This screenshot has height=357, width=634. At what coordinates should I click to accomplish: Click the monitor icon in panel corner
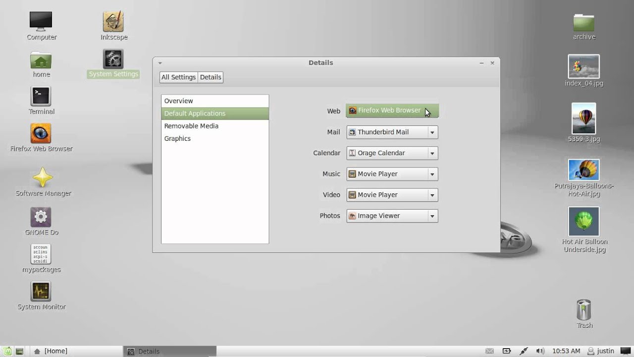pyautogui.click(x=625, y=351)
